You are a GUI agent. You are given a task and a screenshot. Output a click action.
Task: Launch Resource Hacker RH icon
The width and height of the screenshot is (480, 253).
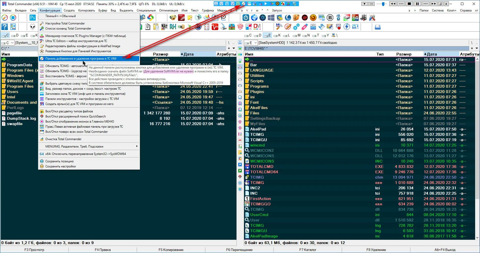point(173,27)
